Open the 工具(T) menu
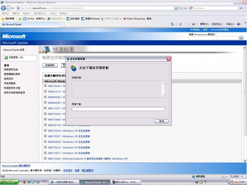 [52, 14]
